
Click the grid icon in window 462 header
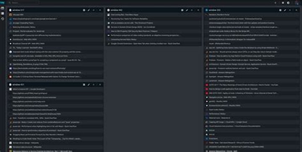coord(182,10)
